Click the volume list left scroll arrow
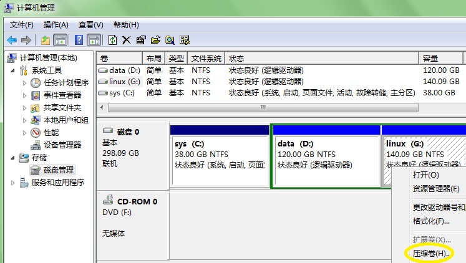The width and height of the screenshot is (466, 263). click(x=102, y=107)
